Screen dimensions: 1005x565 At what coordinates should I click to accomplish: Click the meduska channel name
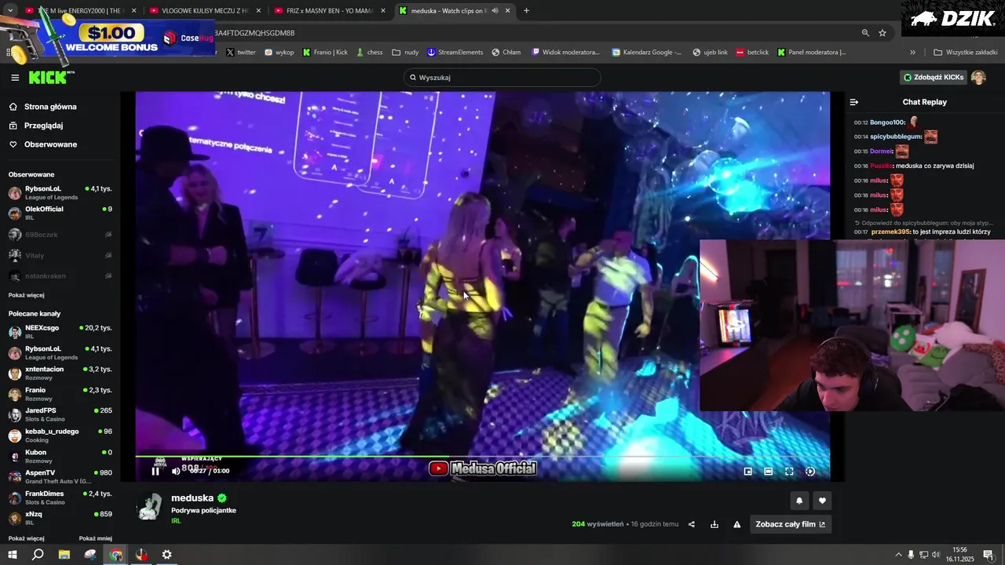pos(192,498)
